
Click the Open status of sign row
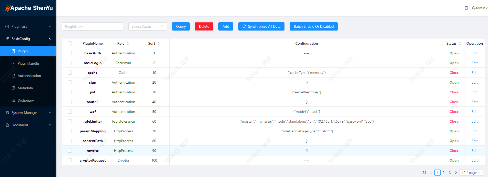(x=454, y=82)
